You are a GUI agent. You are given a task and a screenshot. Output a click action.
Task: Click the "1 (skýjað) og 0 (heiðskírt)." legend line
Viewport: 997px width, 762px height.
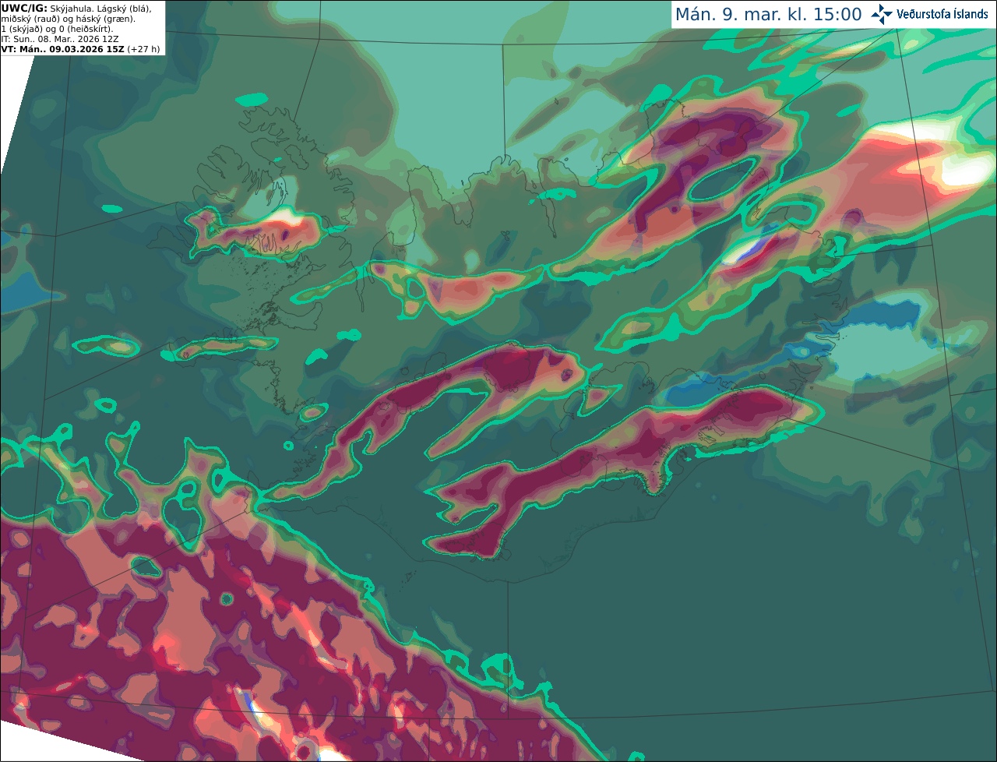[x=57, y=29]
